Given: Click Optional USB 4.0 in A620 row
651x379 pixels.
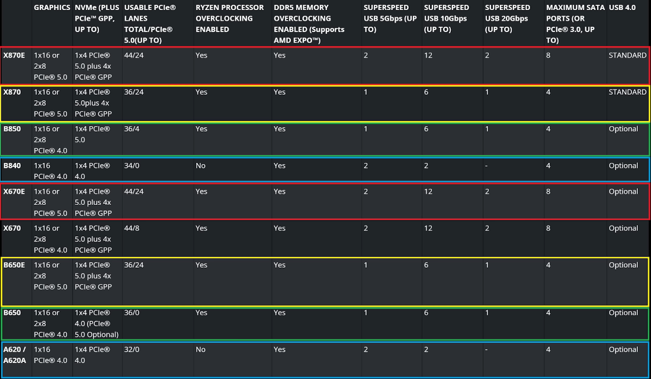Looking at the screenshot, I should tap(623, 349).
